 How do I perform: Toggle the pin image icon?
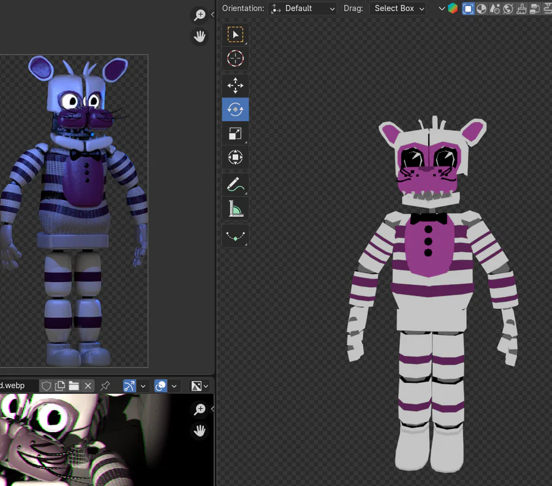coord(105,386)
